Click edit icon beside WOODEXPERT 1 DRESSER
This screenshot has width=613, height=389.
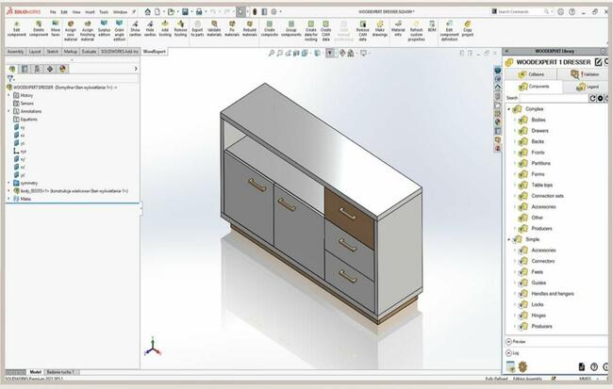click(x=598, y=62)
